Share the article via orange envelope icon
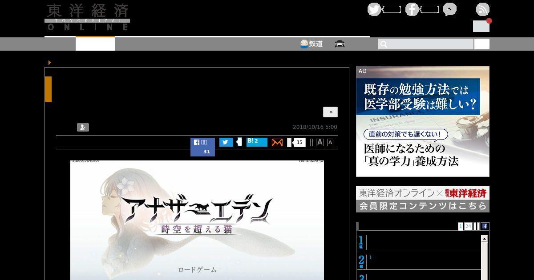The image size is (534, 280). point(277,142)
